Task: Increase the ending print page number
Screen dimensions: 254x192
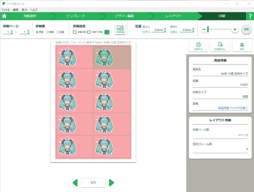Action: (28, 31)
